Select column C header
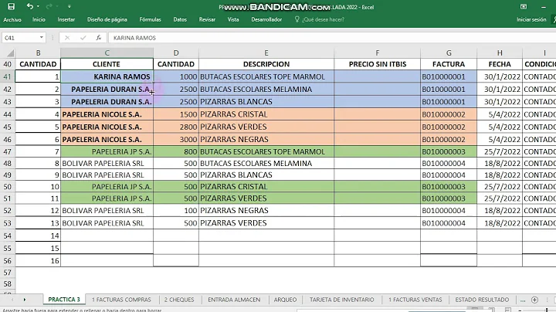Screen dimensions: 556x312 point(107,53)
